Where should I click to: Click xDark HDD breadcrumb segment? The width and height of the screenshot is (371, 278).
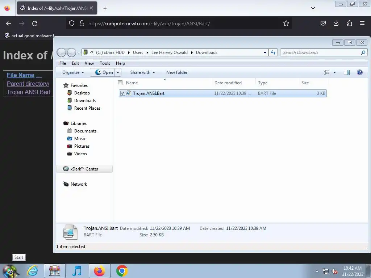click(x=110, y=52)
